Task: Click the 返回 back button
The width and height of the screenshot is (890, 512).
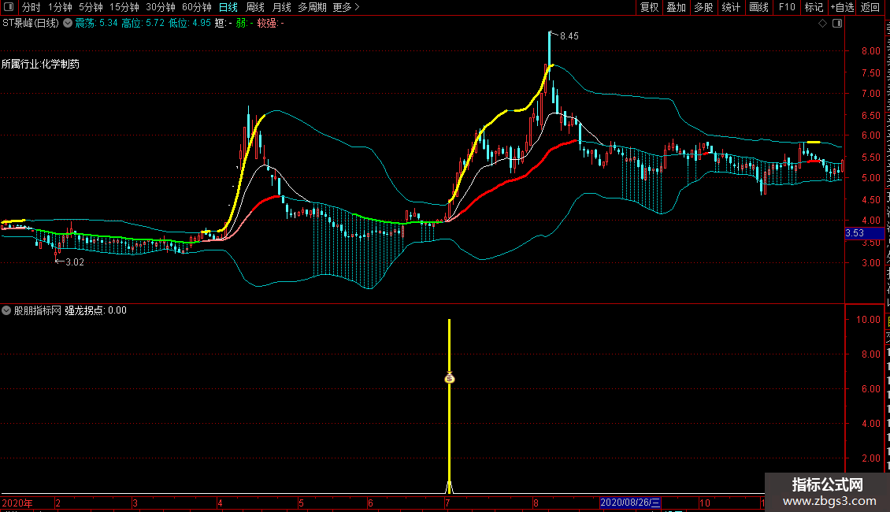Action: pyautogui.click(x=870, y=7)
